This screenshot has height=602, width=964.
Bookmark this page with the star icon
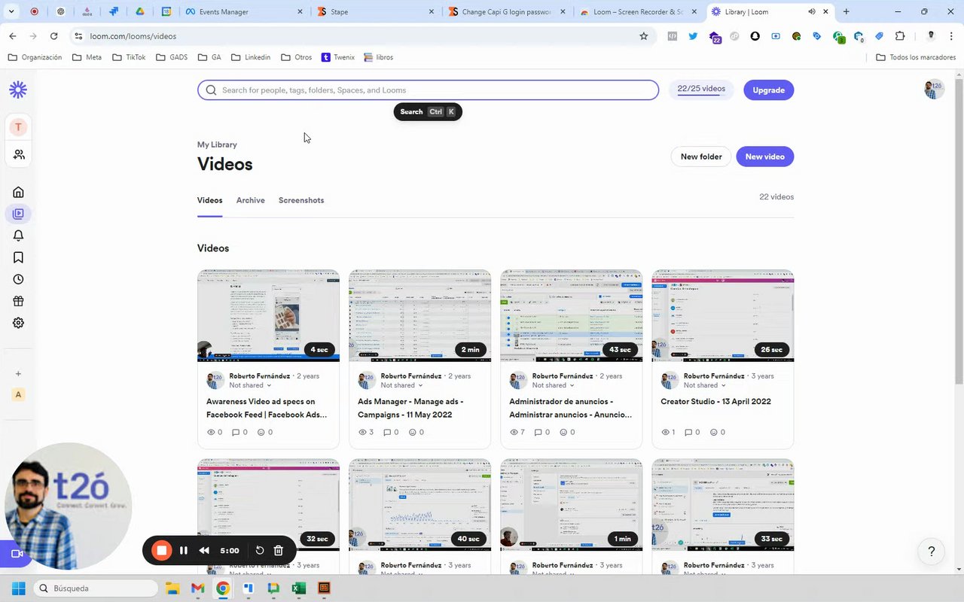point(643,36)
